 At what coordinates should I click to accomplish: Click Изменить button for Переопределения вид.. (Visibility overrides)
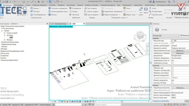(180, 51)
